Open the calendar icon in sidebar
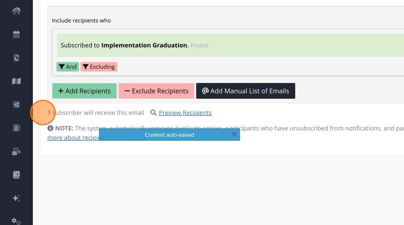The width and height of the screenshot is (404, 225). point(16,34)
